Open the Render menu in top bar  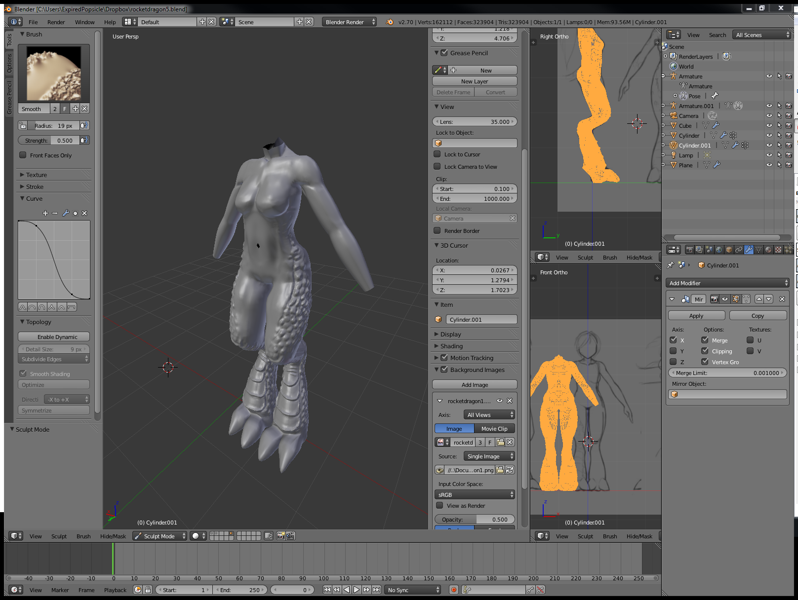coord(56,22)
